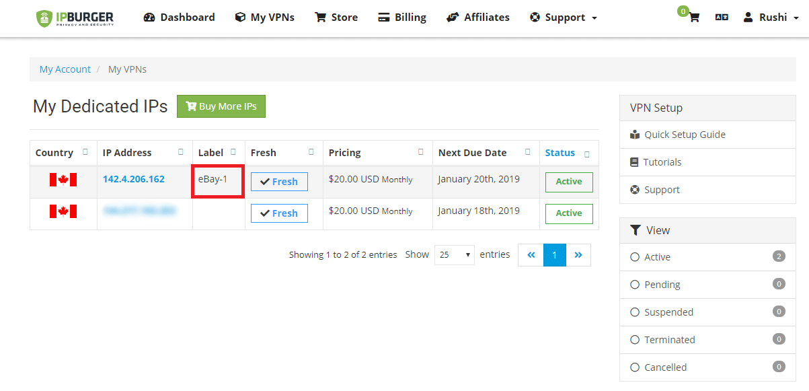Click the IPBurger logo
The height and width of the screenshot is (391, 809).
(75, 18)
